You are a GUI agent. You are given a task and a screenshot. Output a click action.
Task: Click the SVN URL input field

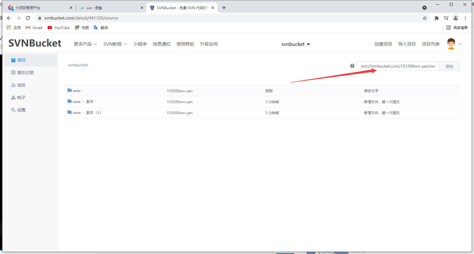point(398,66)
